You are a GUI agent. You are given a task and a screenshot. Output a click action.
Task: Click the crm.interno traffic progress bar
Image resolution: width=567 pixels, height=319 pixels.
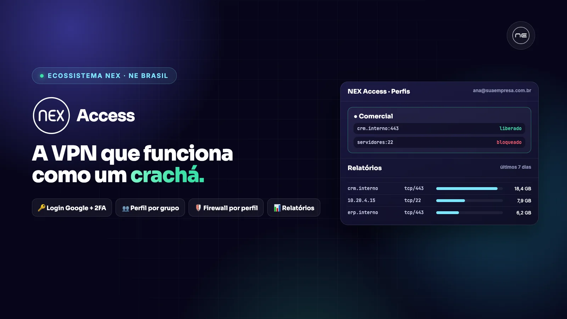(x=470, y=189)
